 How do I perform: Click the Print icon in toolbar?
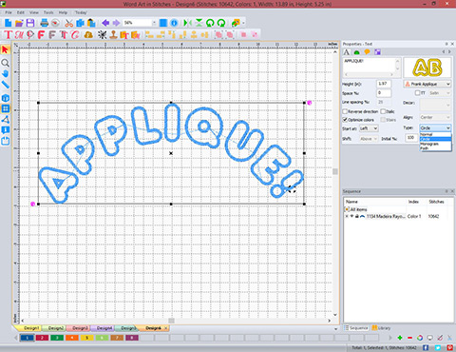[44, 23]
